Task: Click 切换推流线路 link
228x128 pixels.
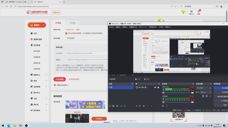Action: click(74, 79)
